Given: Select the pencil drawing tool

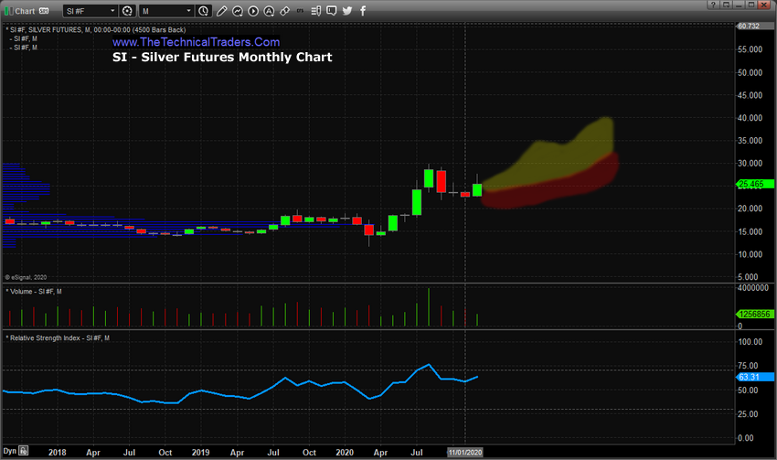Looking at the screenshot, I should click(220, 11).
